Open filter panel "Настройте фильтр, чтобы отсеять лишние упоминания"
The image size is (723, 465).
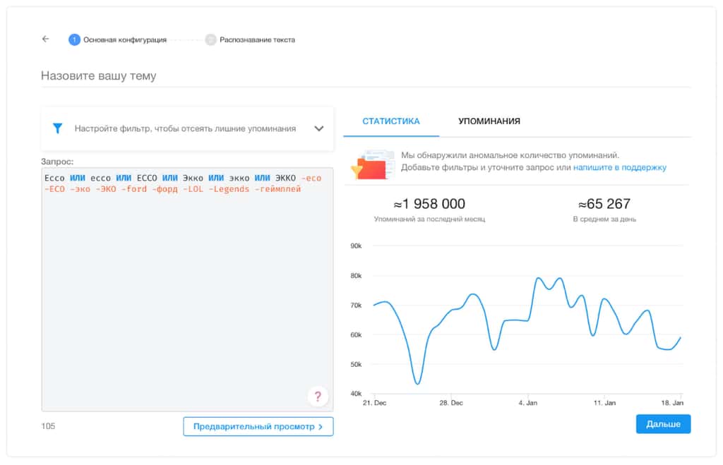[187, 128]
